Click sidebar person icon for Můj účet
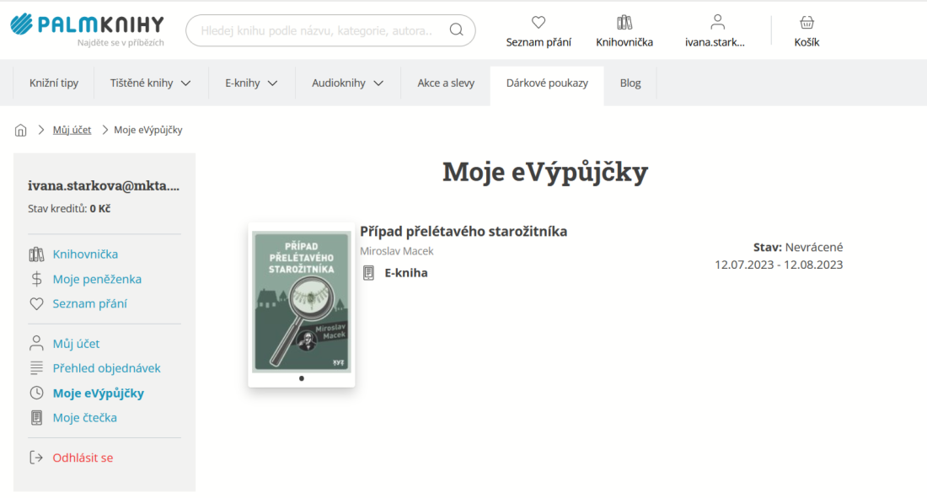Image resolution: width=927 pixels, height=498 pixels. 36,343
